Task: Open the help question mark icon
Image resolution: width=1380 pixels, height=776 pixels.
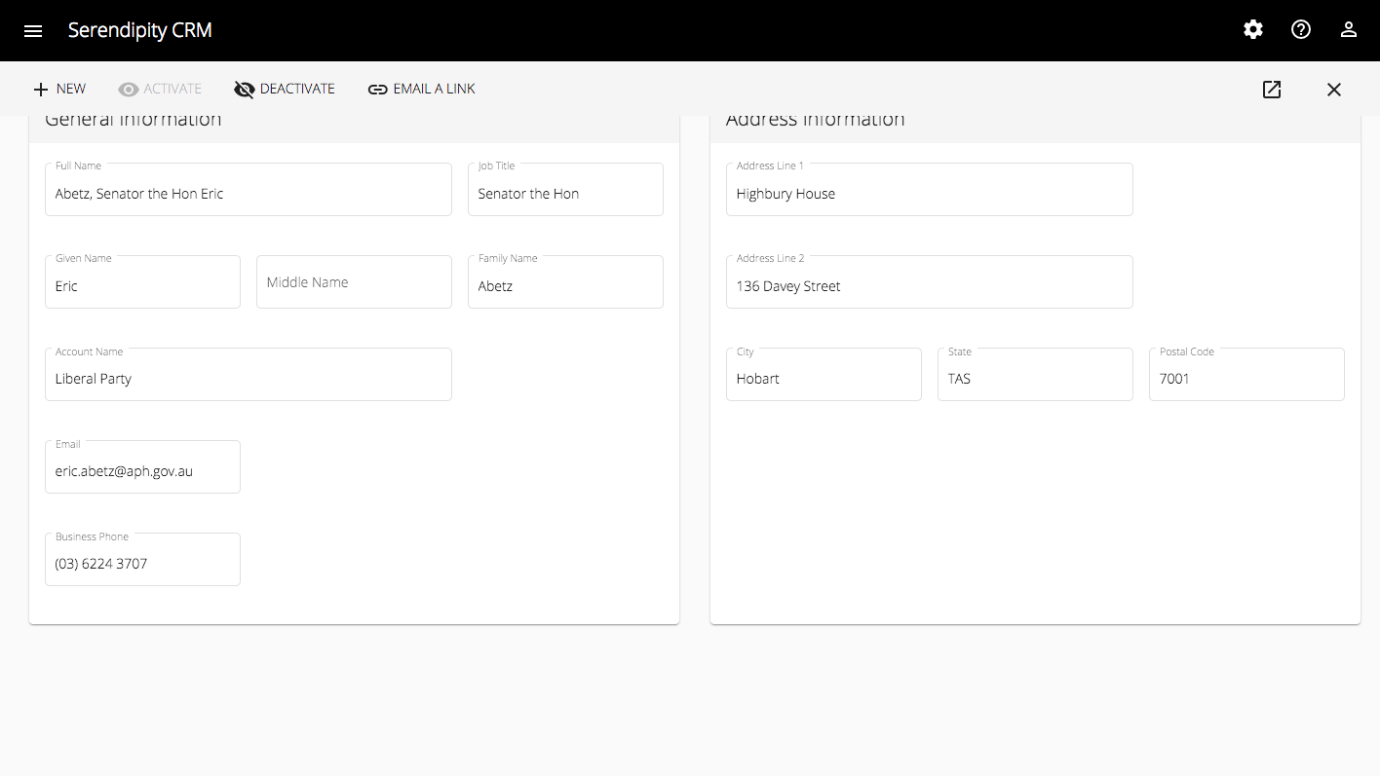Action: coord(1301,29)
